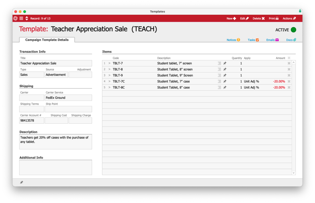Open the Notices link
The width and height of the screenshot is (315, 203).
tap(233, 40)
